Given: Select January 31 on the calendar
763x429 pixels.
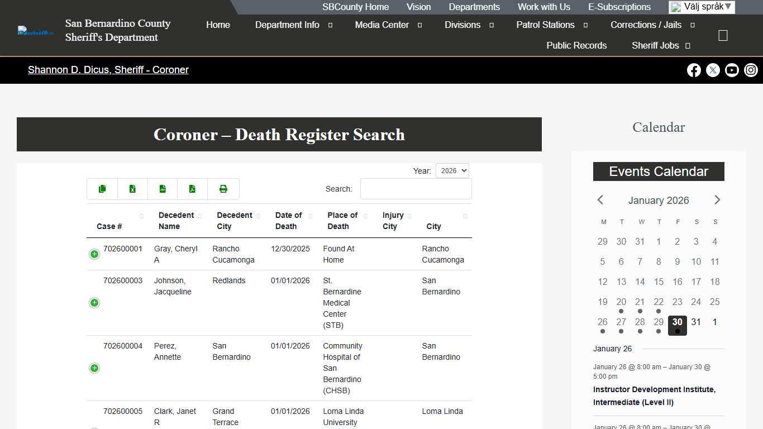Looking at the screenshot, I should click(x=696, y=322).
